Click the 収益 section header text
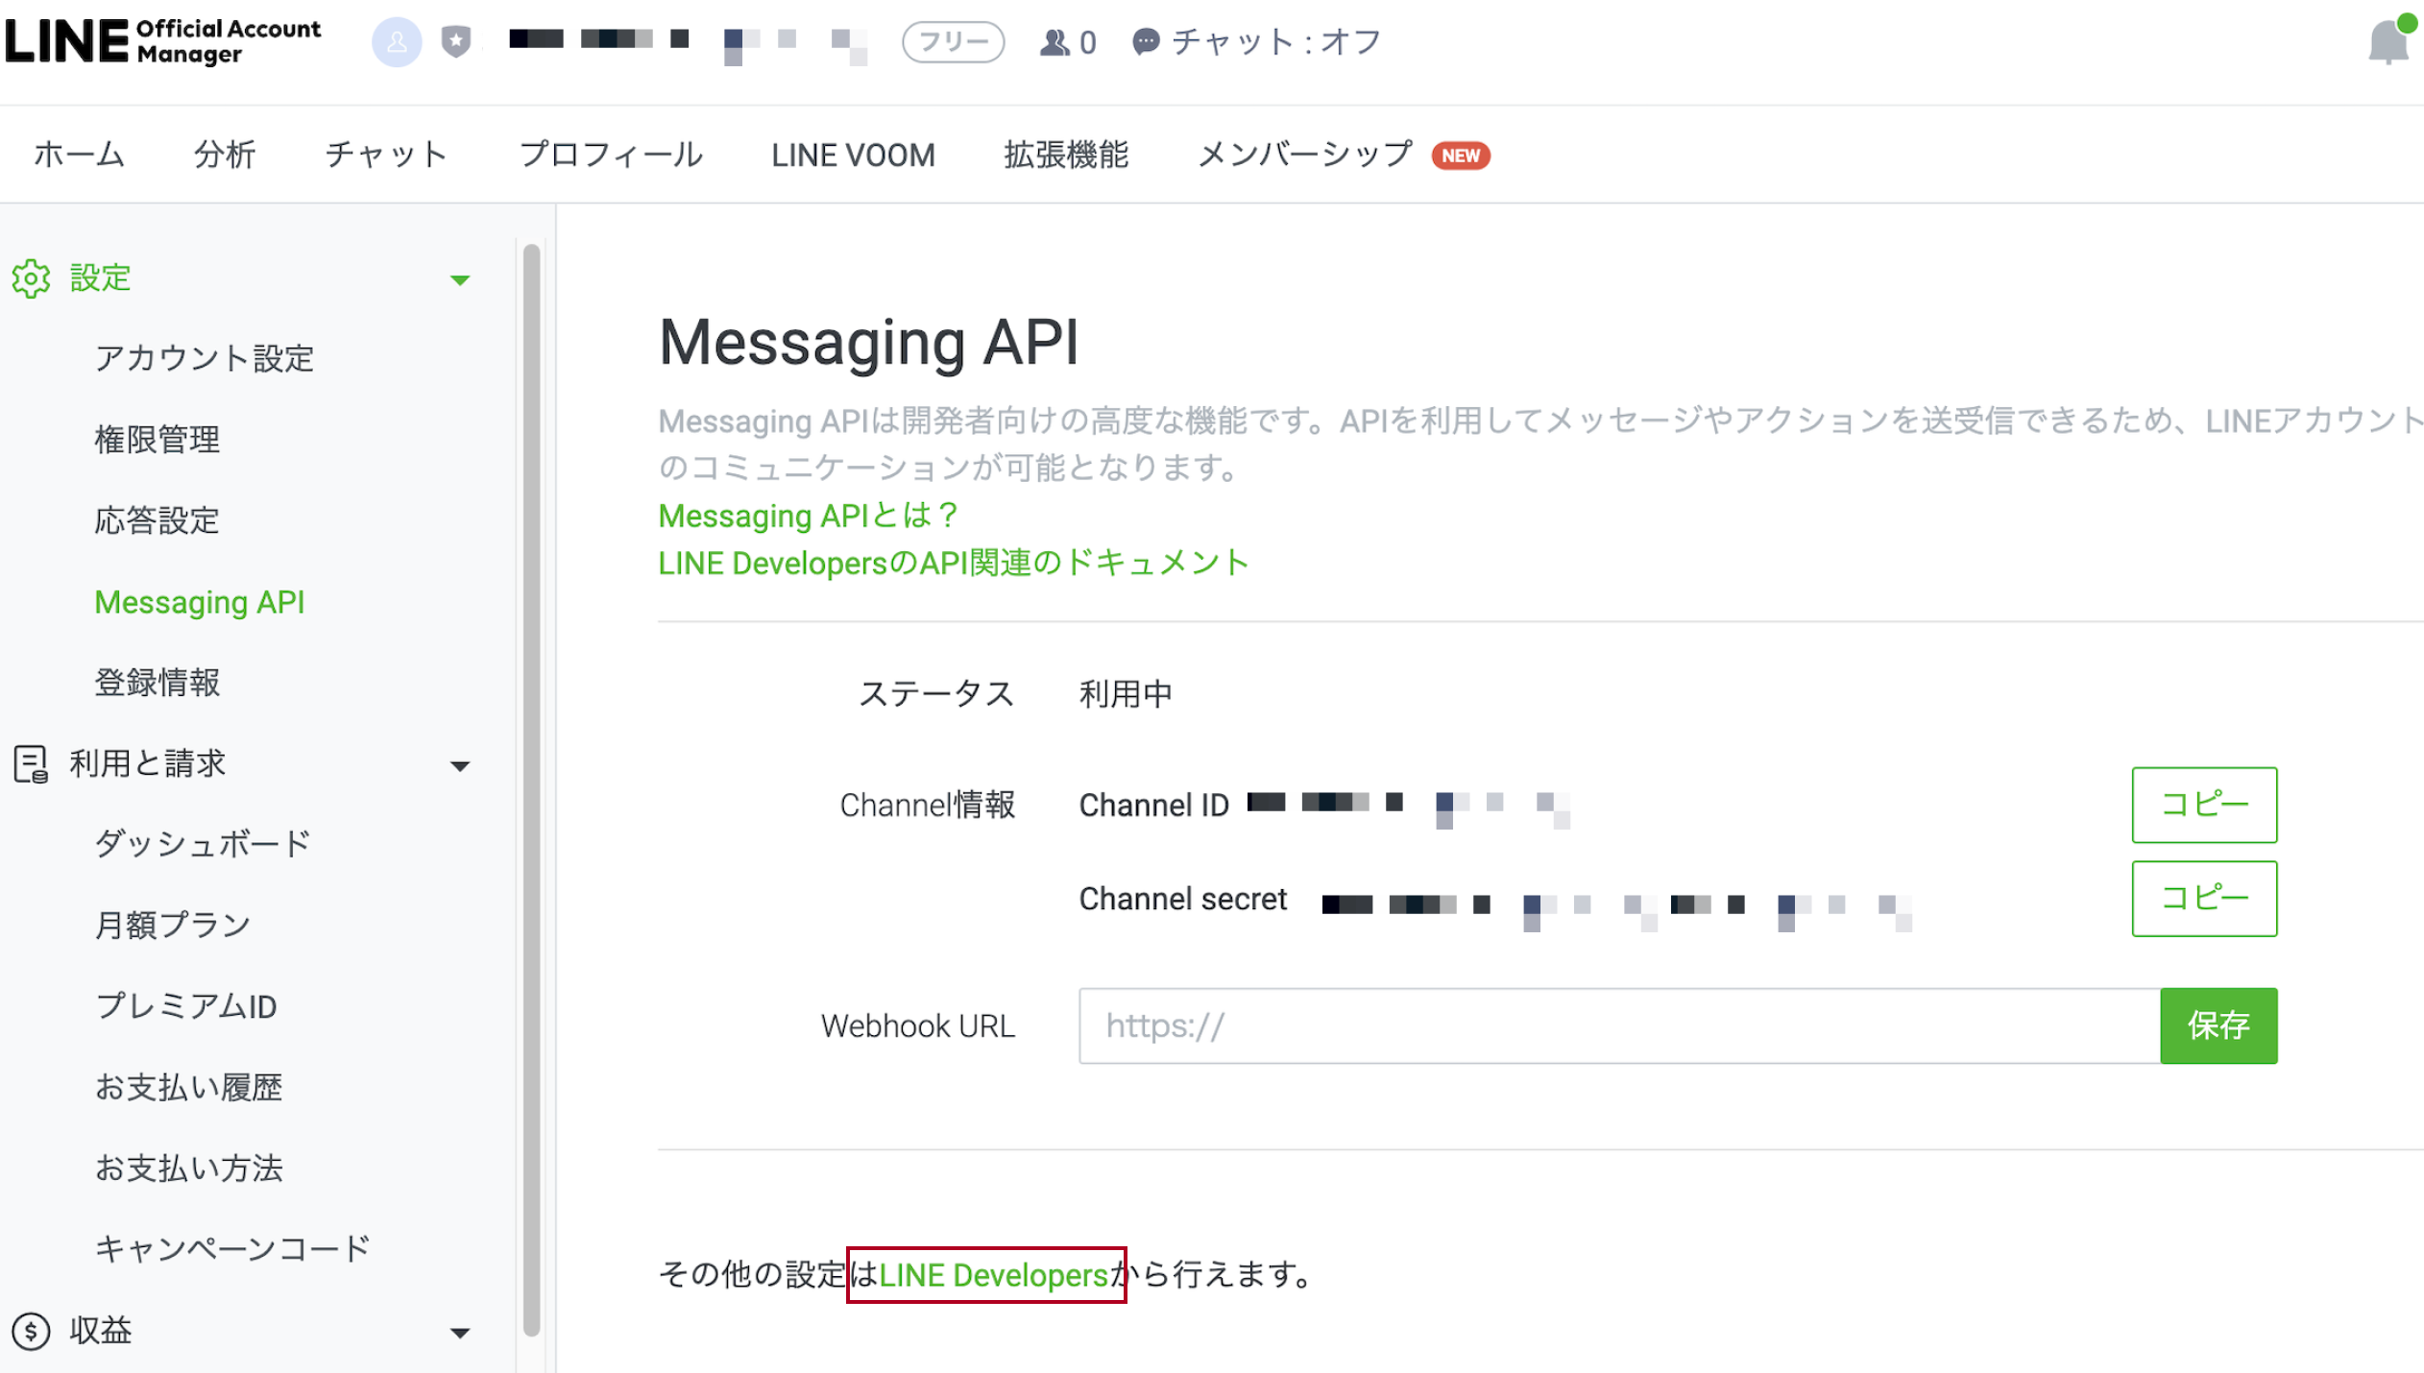2424x1373 pixels. point(101,1331)
